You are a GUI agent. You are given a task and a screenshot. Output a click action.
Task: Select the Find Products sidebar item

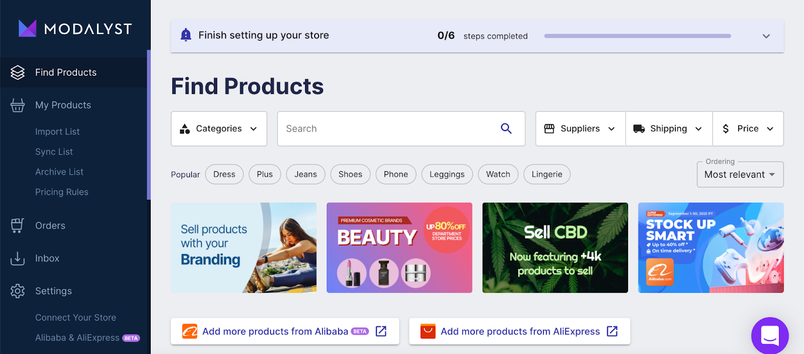[x=66, y=72]
